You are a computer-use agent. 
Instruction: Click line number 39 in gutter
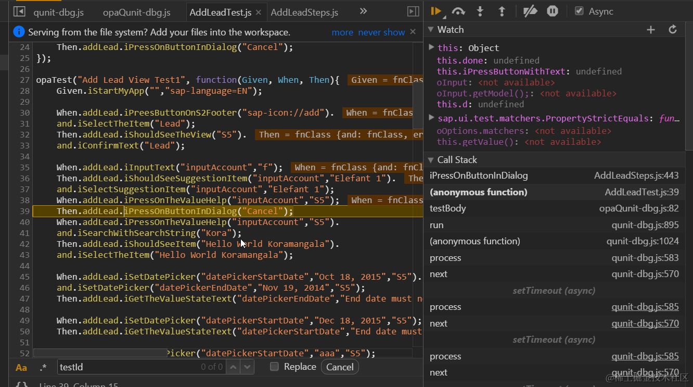tap(25, 211)
